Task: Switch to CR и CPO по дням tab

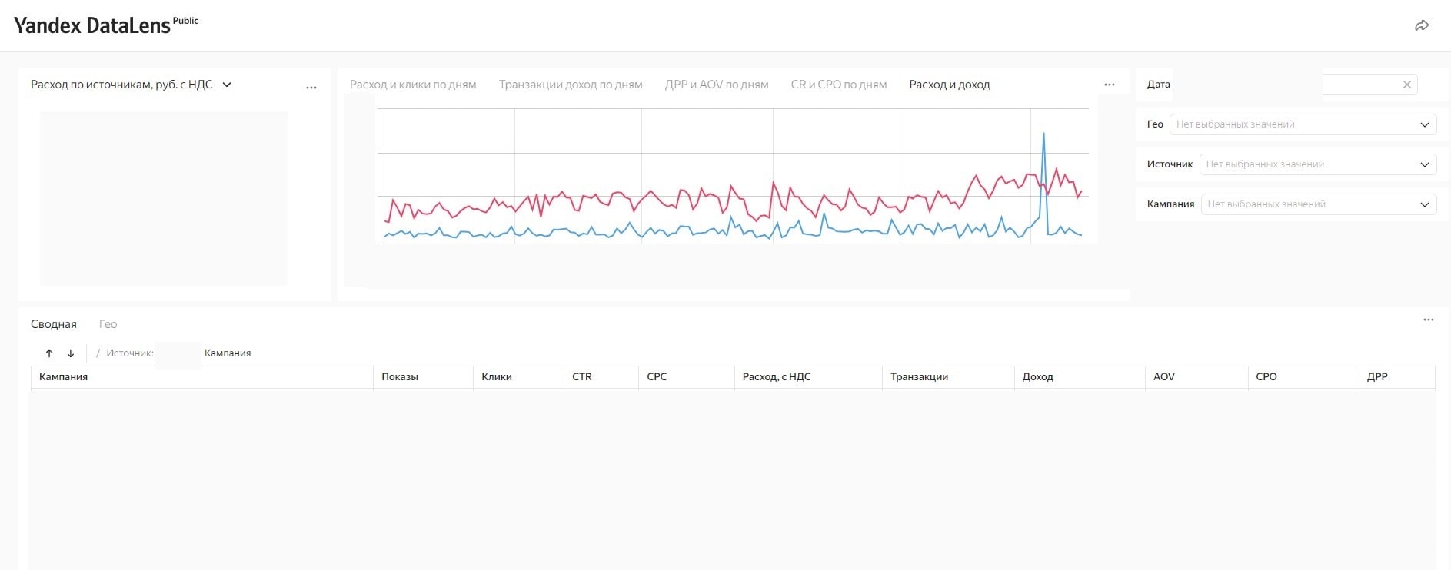Action: 839,85
